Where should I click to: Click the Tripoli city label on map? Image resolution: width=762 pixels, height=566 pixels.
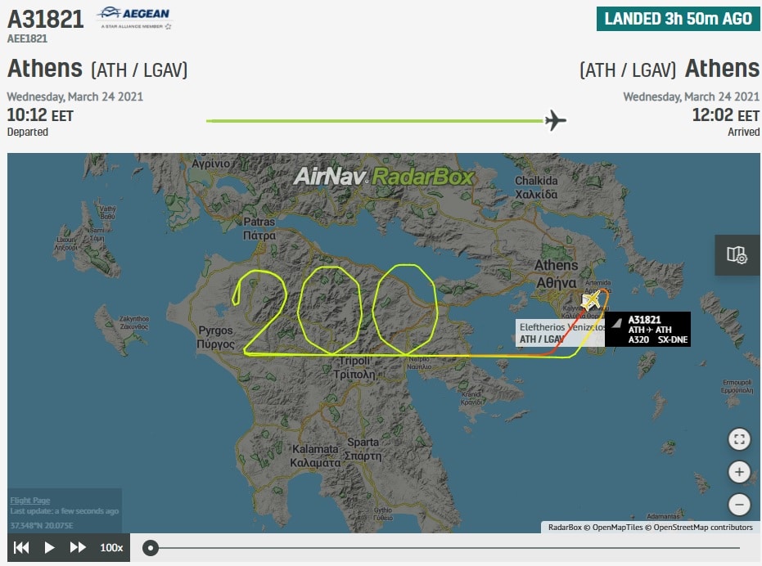pos(354,367)
